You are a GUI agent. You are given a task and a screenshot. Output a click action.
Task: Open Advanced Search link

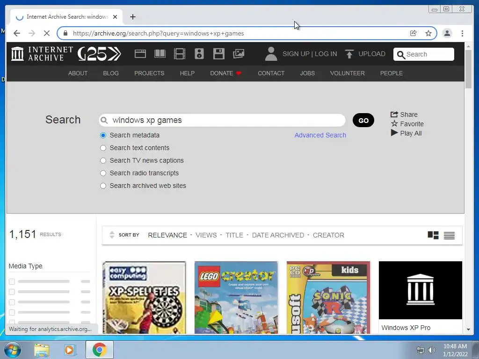[x=320, y=135]
